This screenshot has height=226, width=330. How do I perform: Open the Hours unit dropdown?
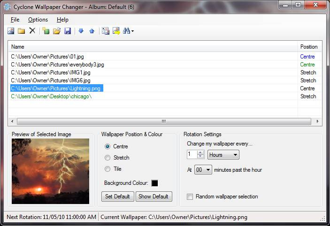(x=223, y=155)
